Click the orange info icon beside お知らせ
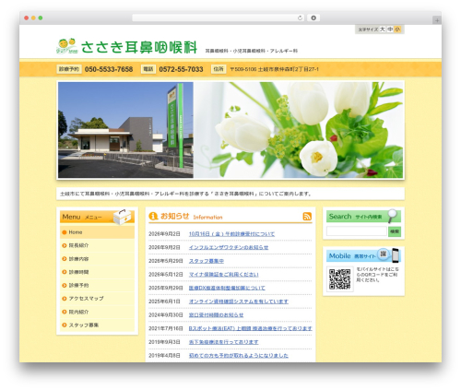The height and width of the screenshot is (390, 461). [153, 216]
